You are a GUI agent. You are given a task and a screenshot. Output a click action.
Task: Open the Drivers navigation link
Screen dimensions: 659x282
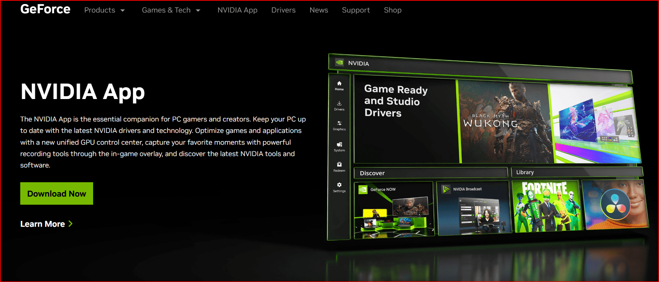pyautogui.click(x=283, y=10)
